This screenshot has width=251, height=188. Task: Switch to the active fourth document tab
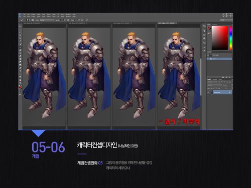(x=167, y=23)
